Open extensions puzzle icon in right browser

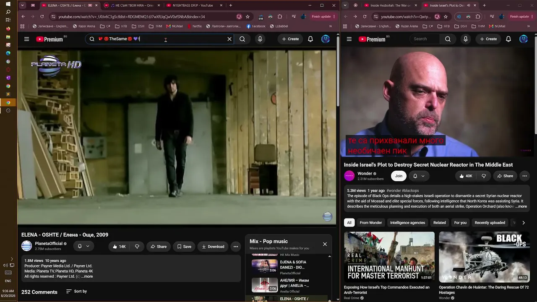coord(478,17)
